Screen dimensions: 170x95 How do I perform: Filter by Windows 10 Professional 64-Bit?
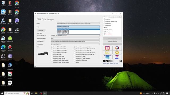pyautogui.click(x=74, y=47)
